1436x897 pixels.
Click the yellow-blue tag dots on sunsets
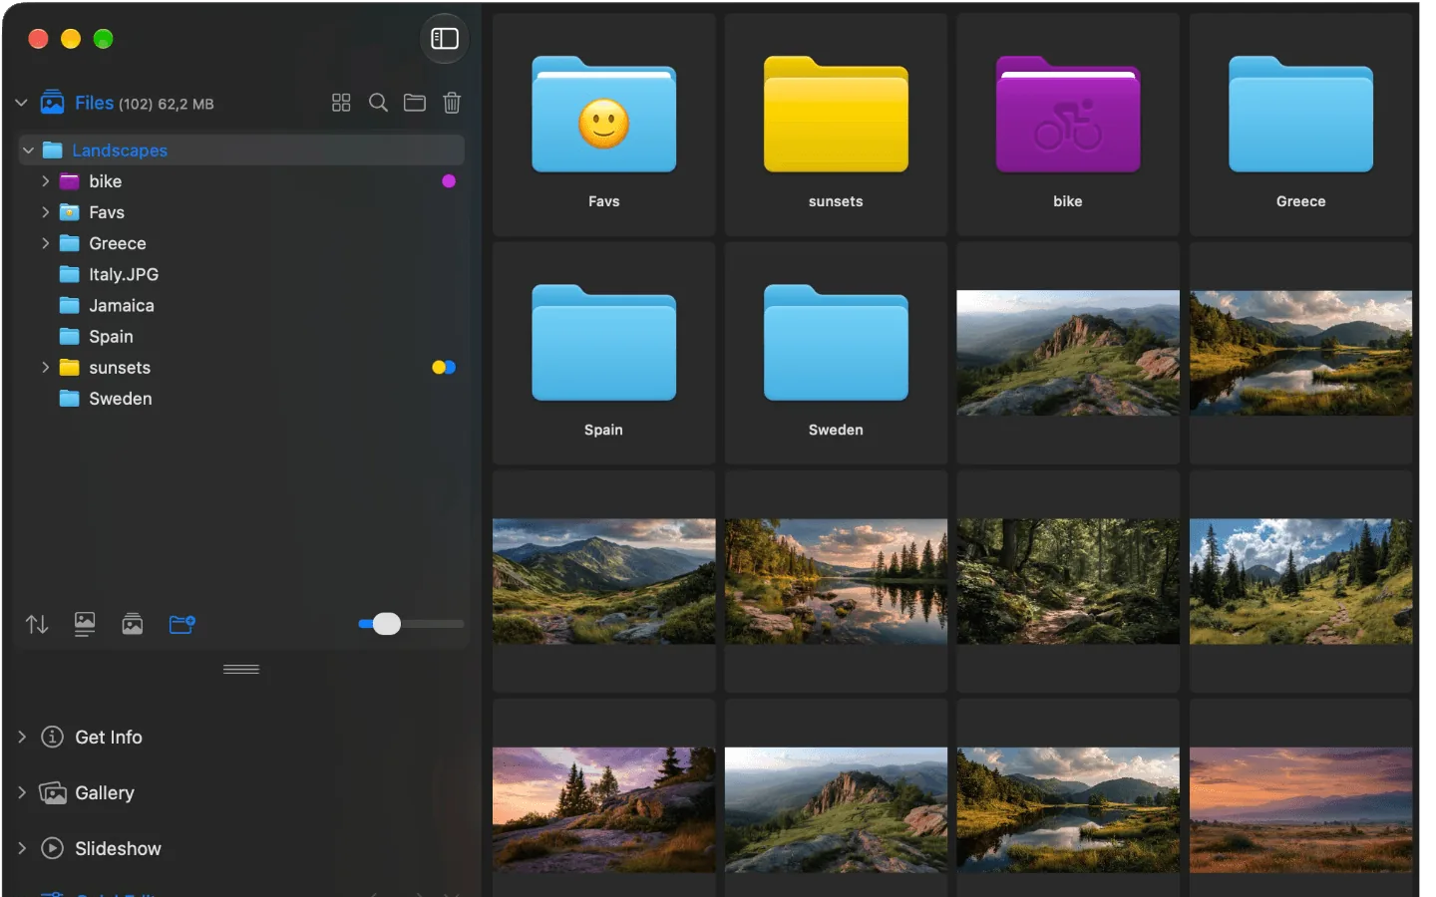[x=444, y=368]
